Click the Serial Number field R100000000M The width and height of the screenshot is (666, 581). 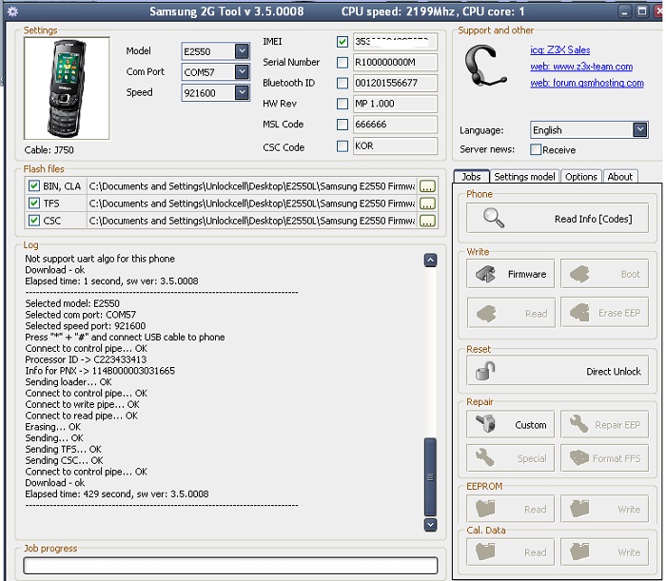395,63
